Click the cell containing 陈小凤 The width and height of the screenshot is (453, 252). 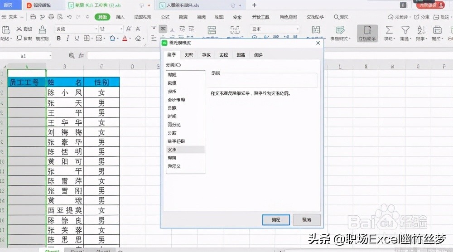click(65, 92)
